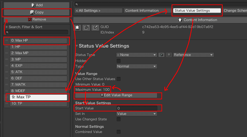Click the first edit pencil icon near GUID

86,27
